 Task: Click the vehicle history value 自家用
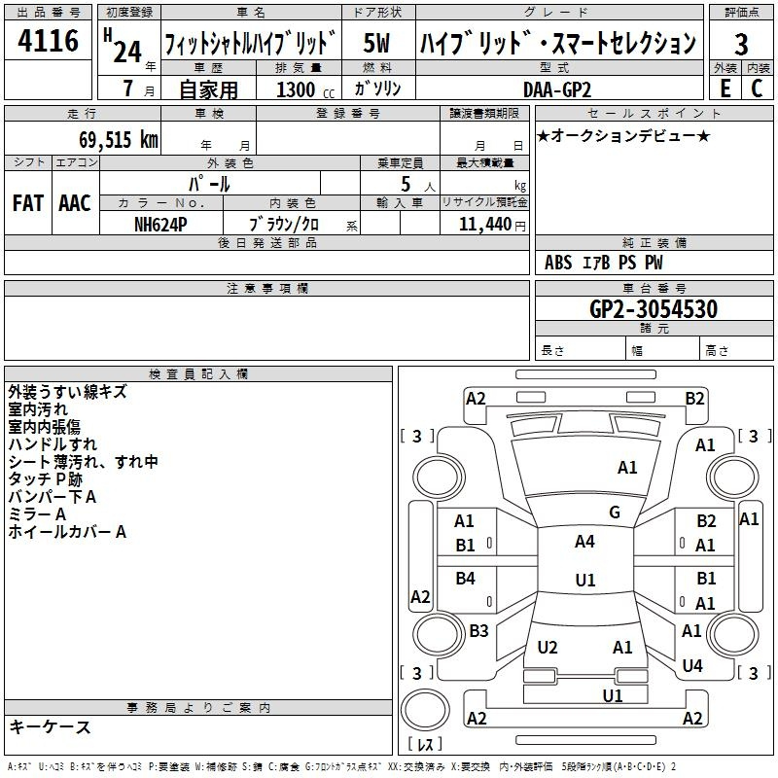208,89
